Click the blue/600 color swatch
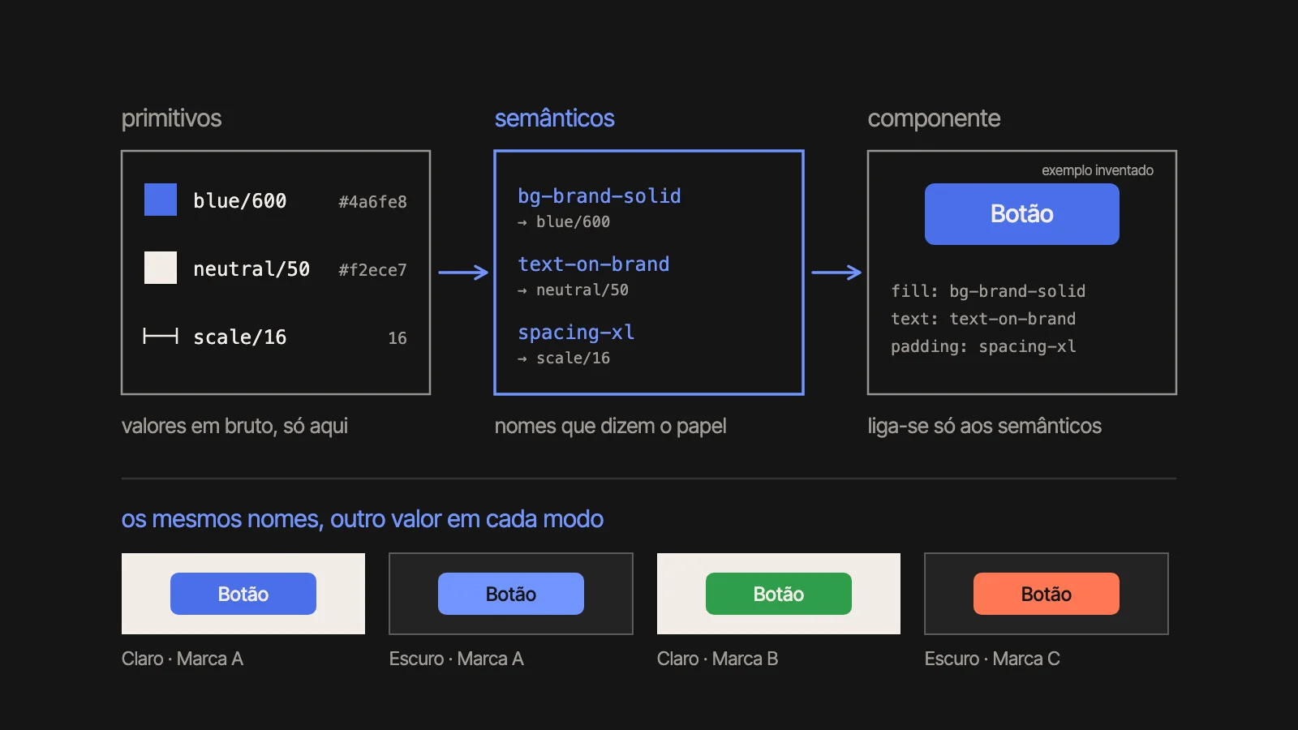 click(161, 200)
